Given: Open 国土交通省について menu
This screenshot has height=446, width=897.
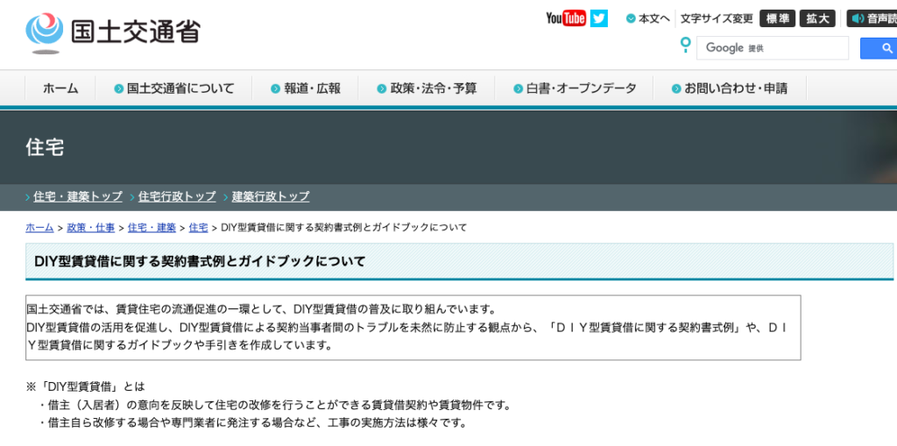Looking at the screenshot, I should pos(174,88).
